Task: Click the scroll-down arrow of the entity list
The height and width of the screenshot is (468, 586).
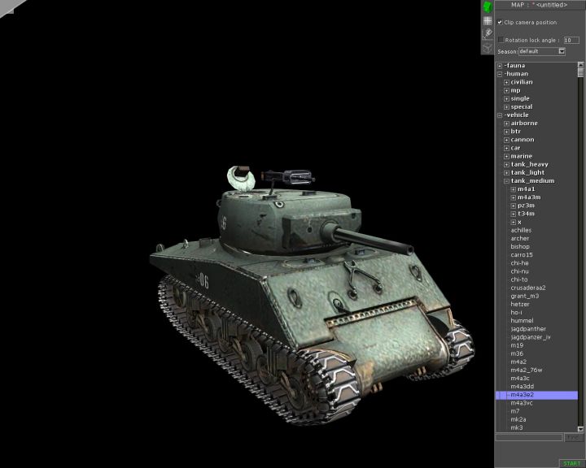Action: tap(581, 428)
